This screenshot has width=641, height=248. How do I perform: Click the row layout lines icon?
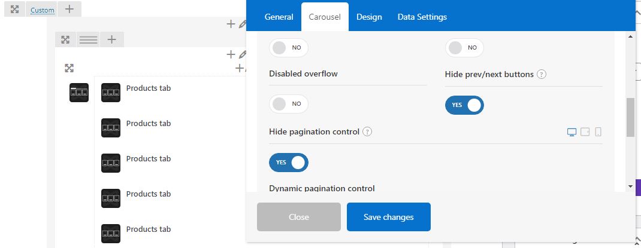[88, 39]
